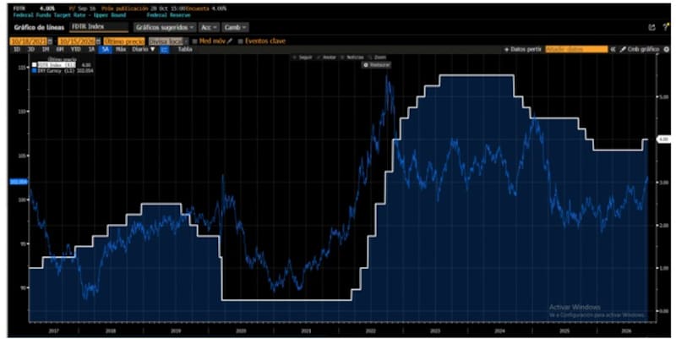
Task: Click the blue DXY Curncy legend swatch
Action: [35, 69]
